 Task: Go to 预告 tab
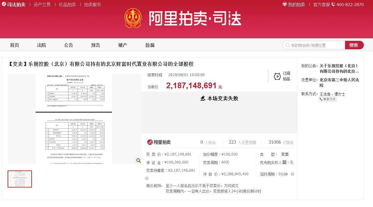tap(96, 45)
